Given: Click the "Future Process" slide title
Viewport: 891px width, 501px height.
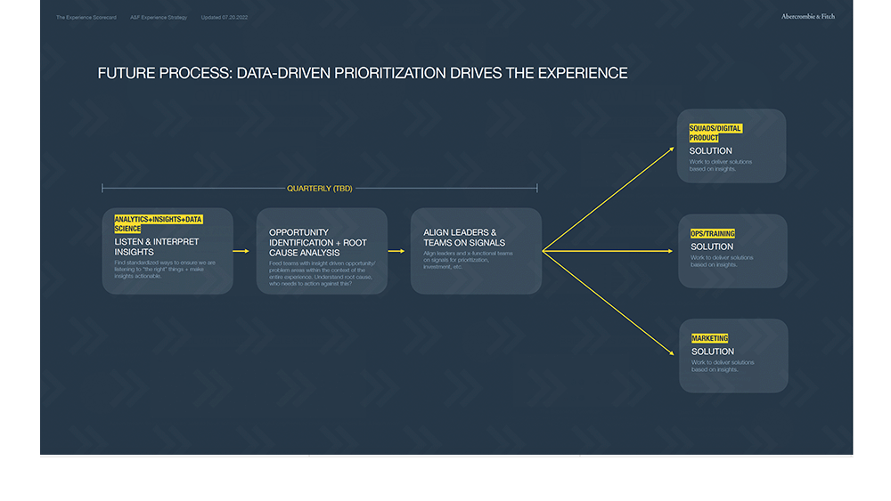Looking at the screenshot, I should pyautogui.click(x=363, y=73).
